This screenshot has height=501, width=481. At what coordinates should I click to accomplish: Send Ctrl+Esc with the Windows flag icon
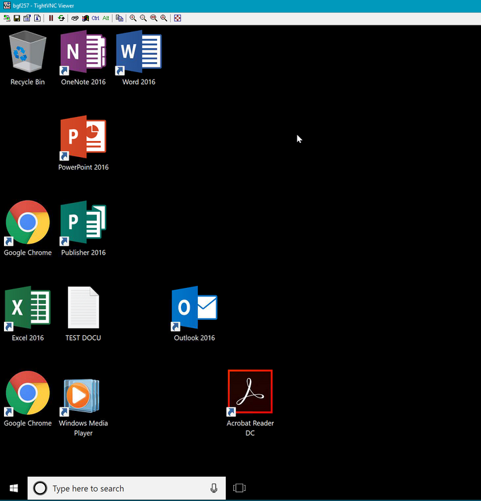[x=86, y=18]
